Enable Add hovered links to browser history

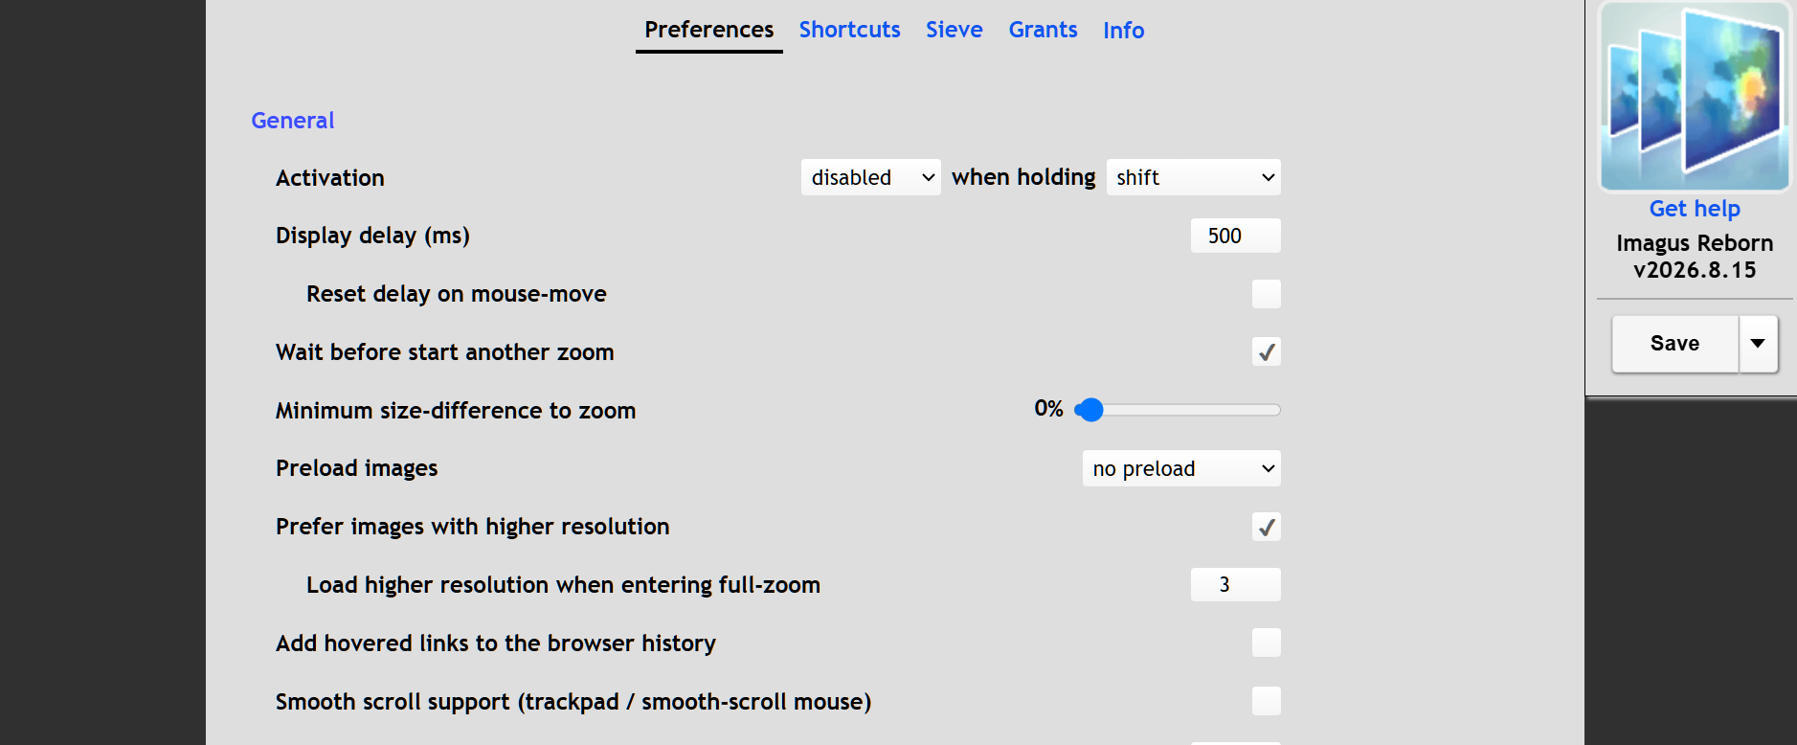tap(1266, 643)
